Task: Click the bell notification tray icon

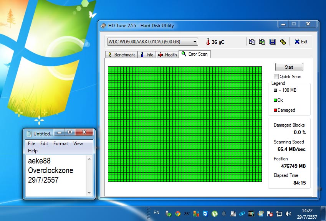Action: 224,214
